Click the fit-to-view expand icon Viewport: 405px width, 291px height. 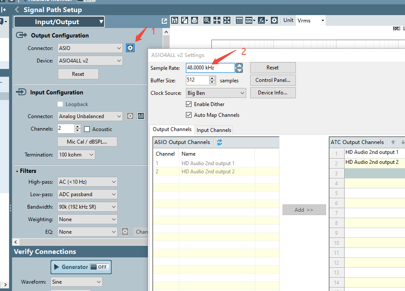pos(227,20)
